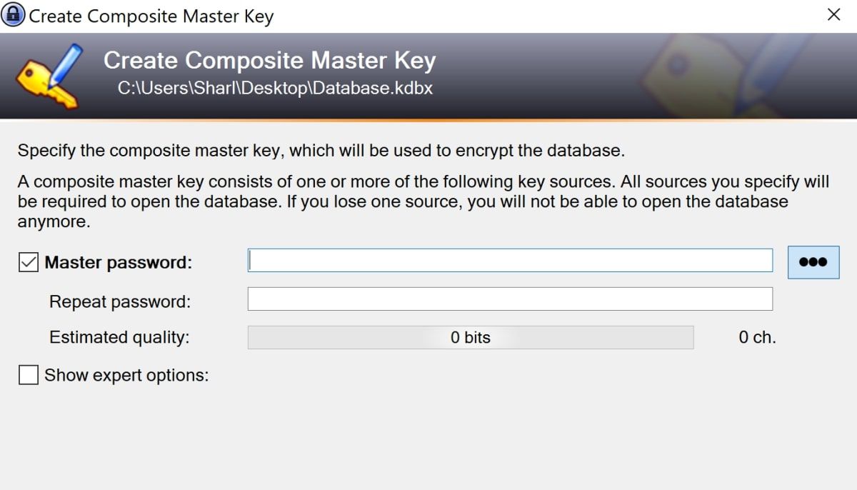Toggle the Show expert options checkbox
Viewport: 857px width, 490px height.
pyautogui.click(x=28, y=374)
